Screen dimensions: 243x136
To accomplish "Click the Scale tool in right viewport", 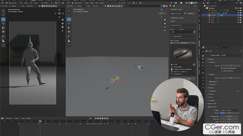I will 69,27.
